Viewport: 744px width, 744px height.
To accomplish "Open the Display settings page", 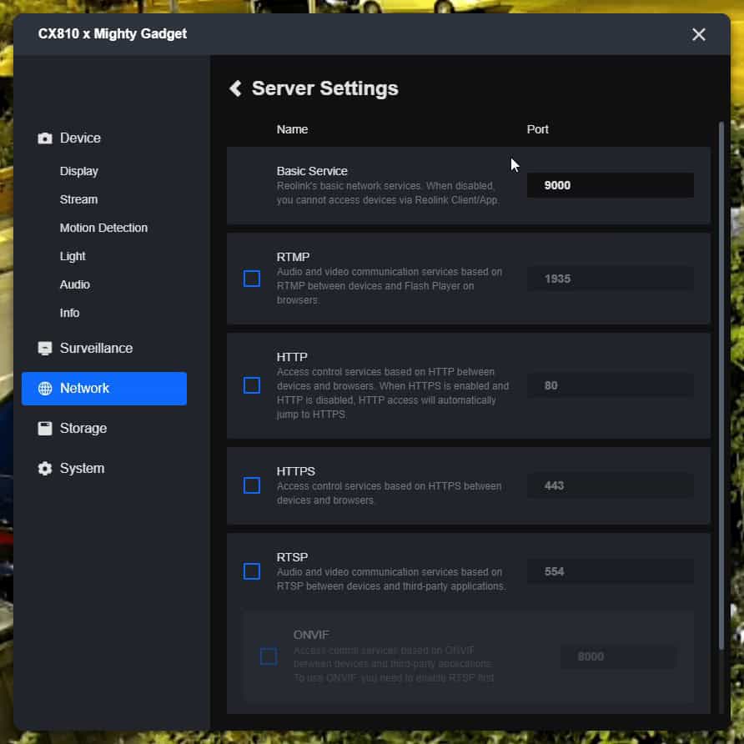I will coord(79,171).
